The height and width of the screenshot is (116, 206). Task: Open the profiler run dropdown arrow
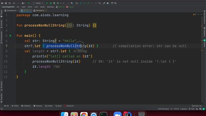pyautogui.click(x=61, y=3)
